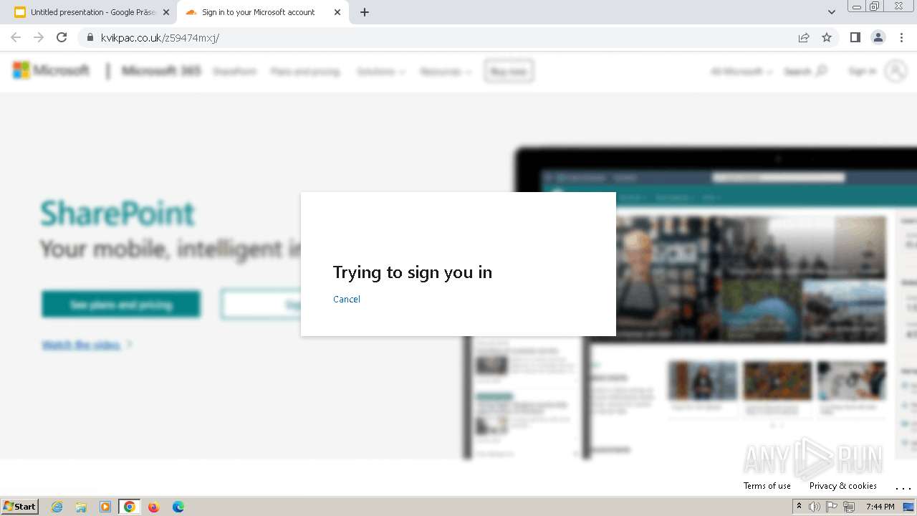
Task: Share this page icon
Action: point(804,37)
